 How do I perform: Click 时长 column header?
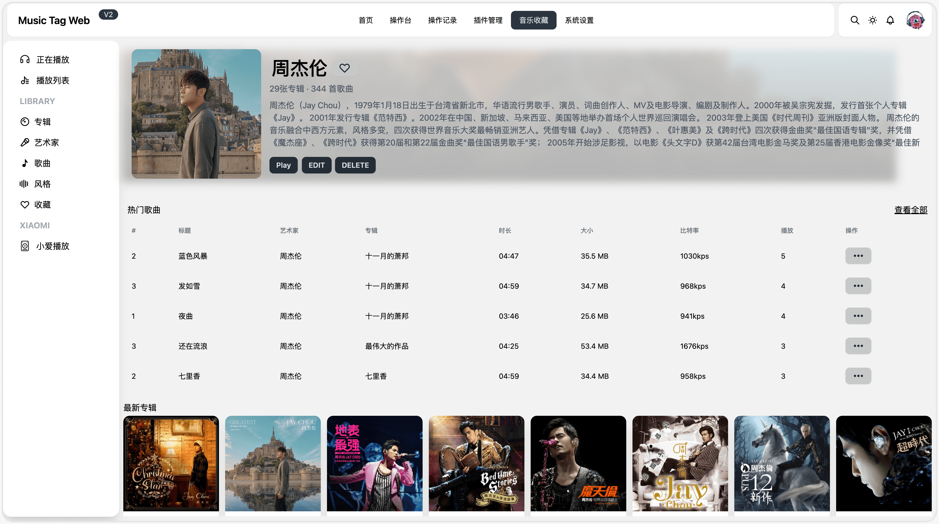tap(505, 230)
